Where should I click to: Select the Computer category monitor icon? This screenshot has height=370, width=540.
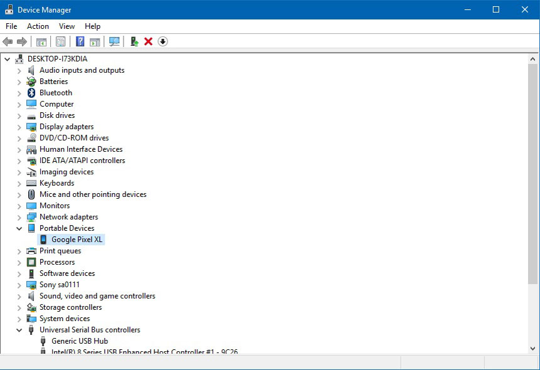coord(31,104)
